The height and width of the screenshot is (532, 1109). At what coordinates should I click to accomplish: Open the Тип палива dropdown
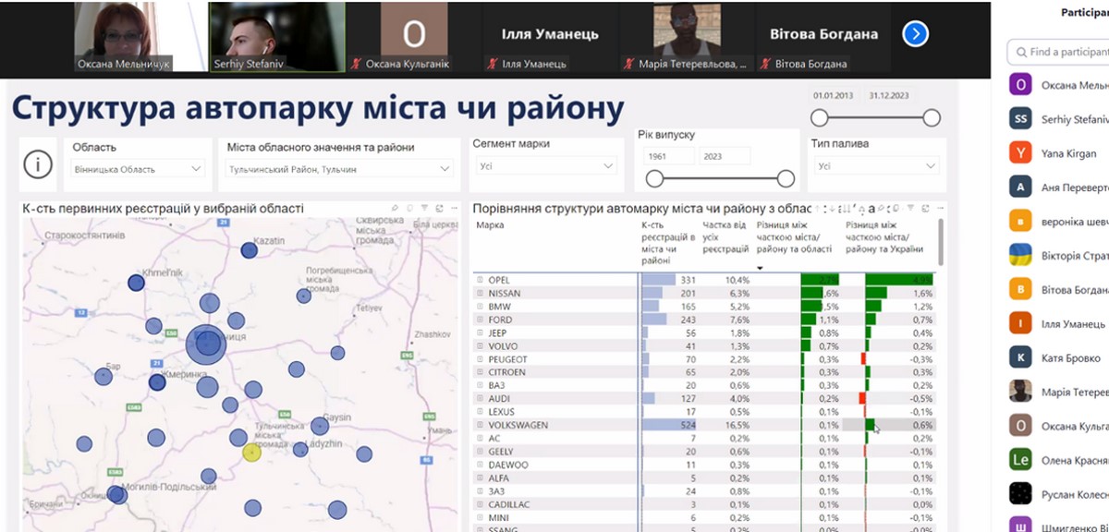point(877,166)
